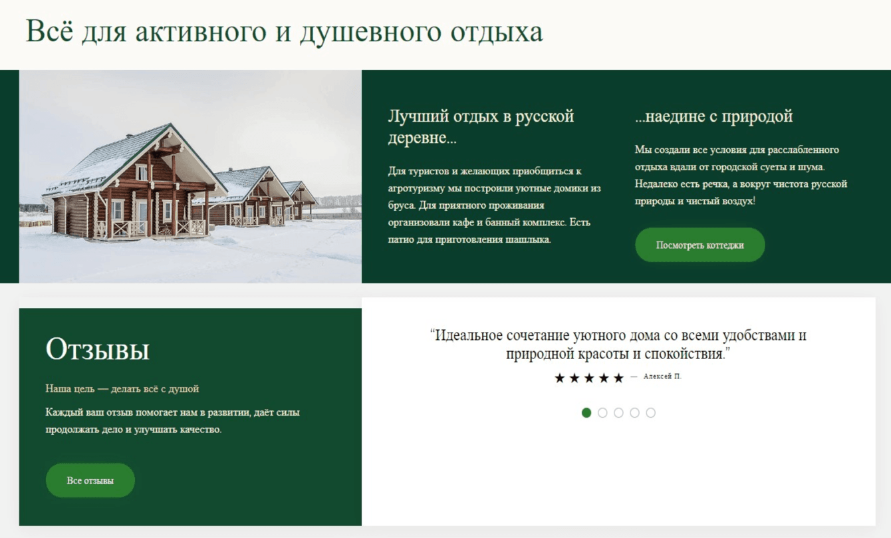Jump to the last review carousel dot

pos(650,413)
